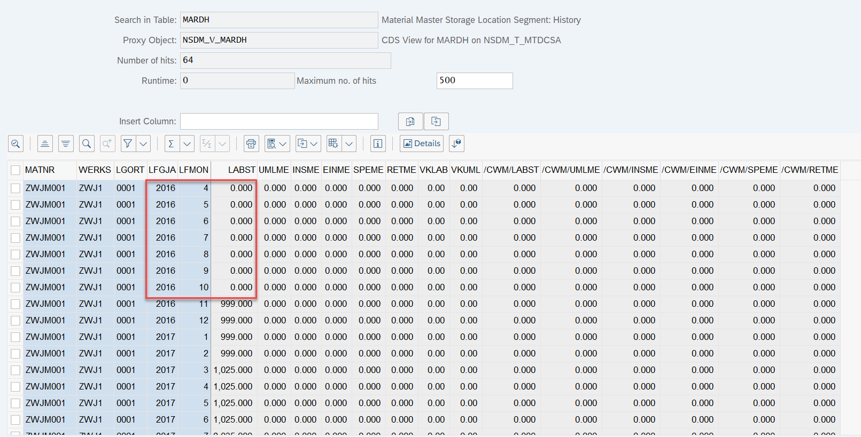Open the information 'i' icon
861x437 pixels.
point(378,144)
